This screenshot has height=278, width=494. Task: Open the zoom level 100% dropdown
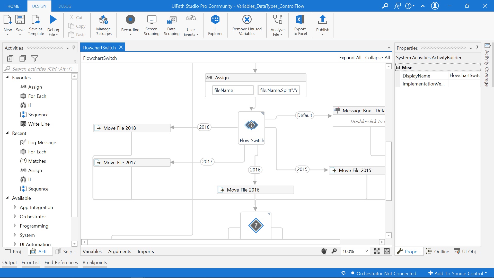tap(366, 251)
